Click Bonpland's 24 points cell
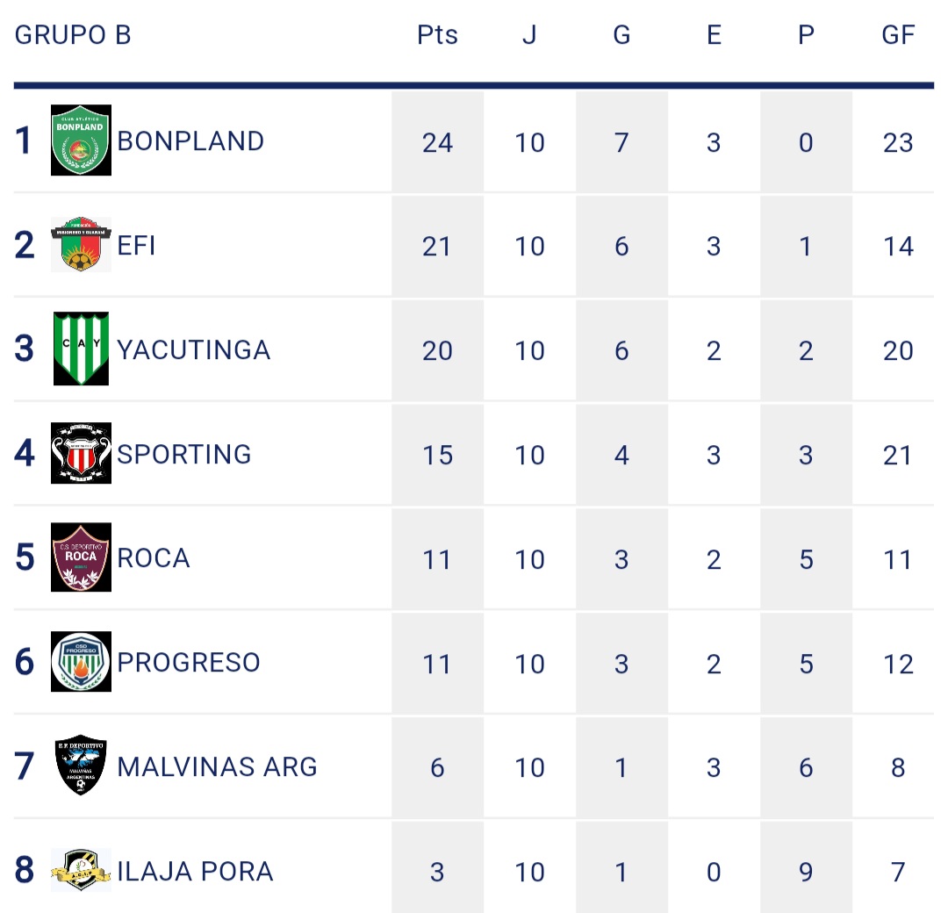948x913 pixels. (x=437, y=142)
